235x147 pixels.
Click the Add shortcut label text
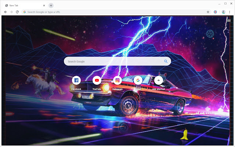[159, 89]
